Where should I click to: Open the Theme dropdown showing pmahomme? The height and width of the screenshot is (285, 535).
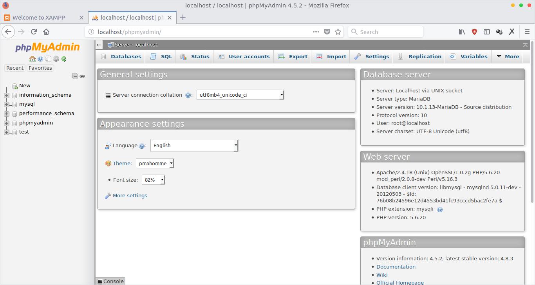pyautogui.click(x=155, y=163)
